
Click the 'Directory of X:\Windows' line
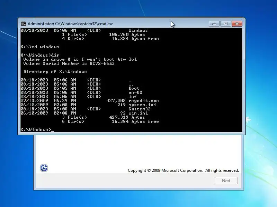coord(55,72)
